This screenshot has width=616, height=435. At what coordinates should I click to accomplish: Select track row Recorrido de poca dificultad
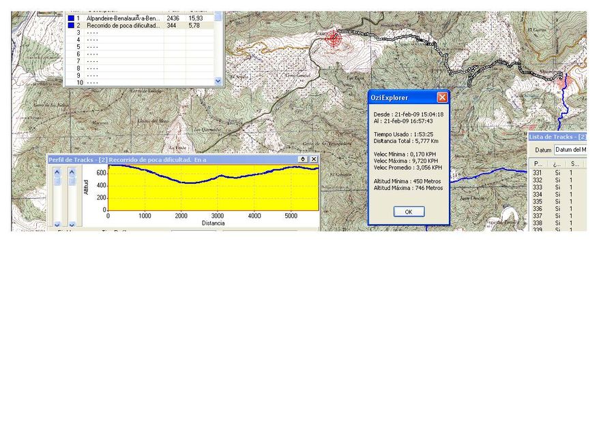pyautogui.click(x=139, y=25)
